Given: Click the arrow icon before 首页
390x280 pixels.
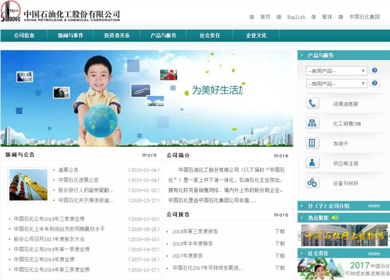Looking at the screenshot, I should (252, 17).
